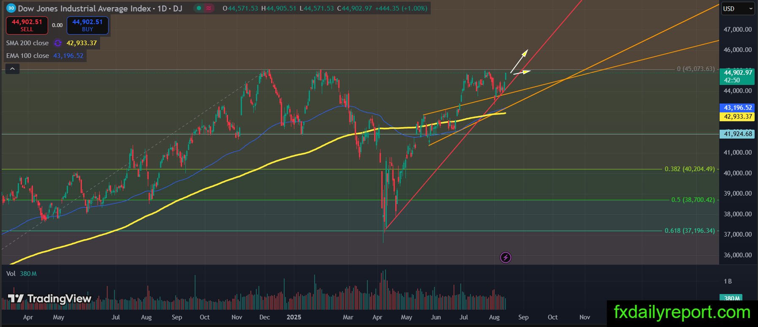Select the SMA 200 close legend label
Image resolution: width=758 pixels, height=327 pixels.
coord(27,43)
